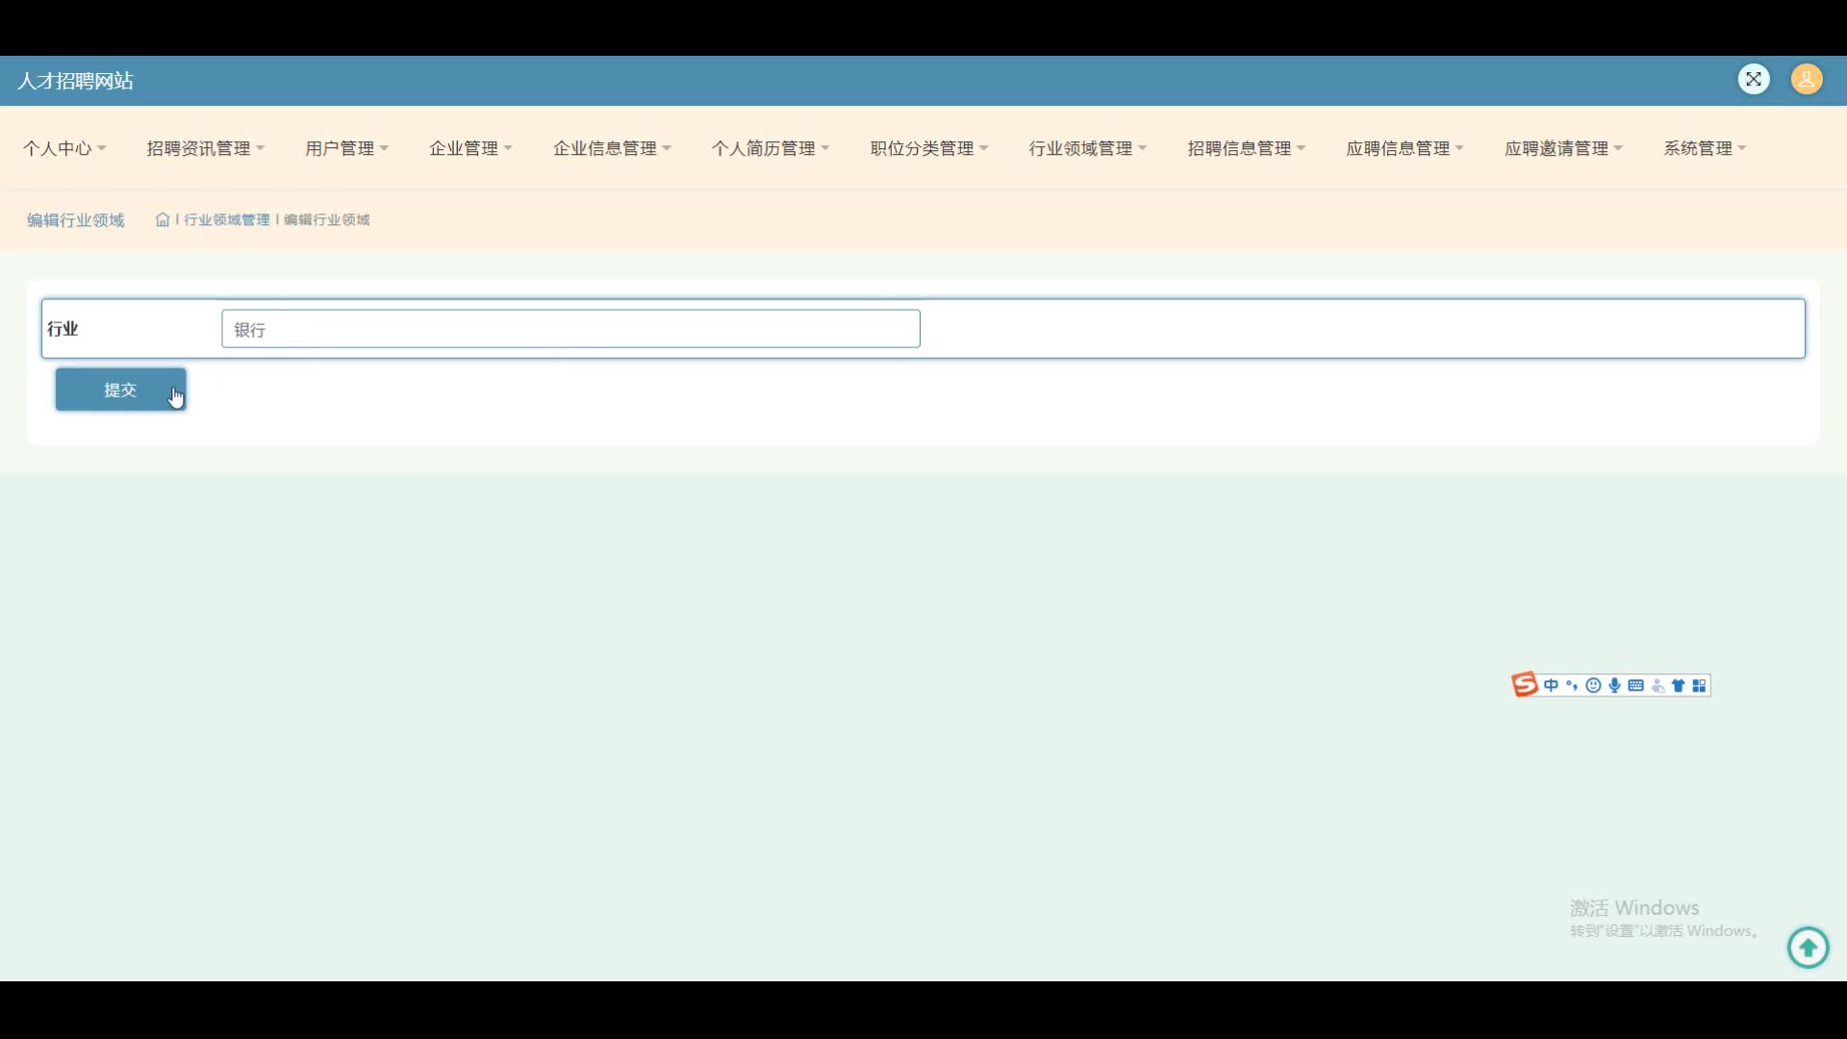Open the 应聘信息管理 menu
The image size is (1847, 1039).
tap(1404, 148)
